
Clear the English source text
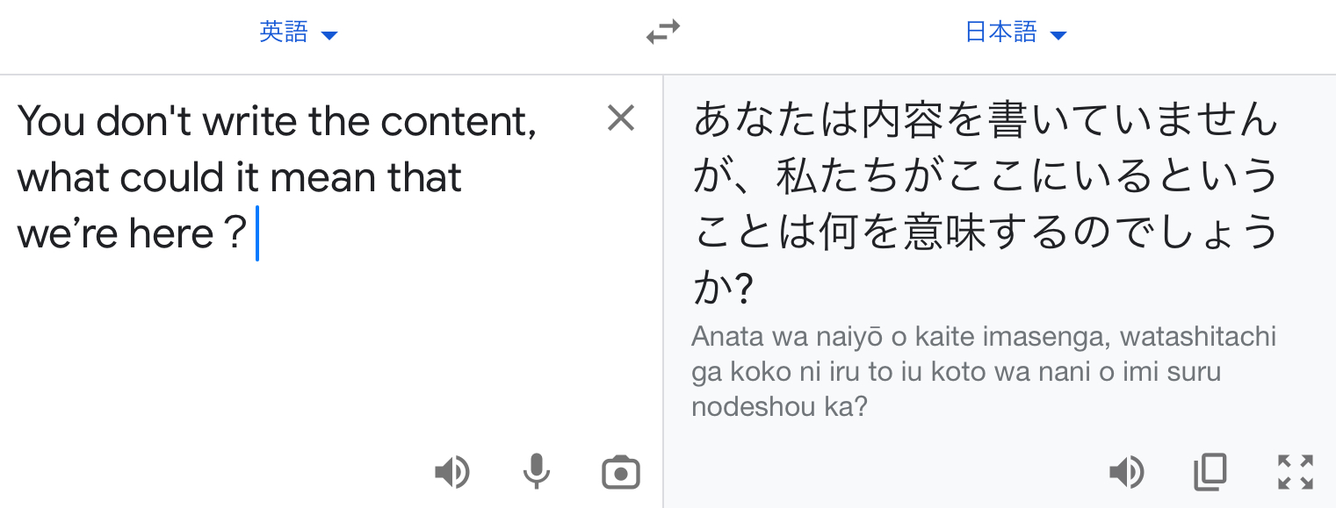(x=621, y=118)
